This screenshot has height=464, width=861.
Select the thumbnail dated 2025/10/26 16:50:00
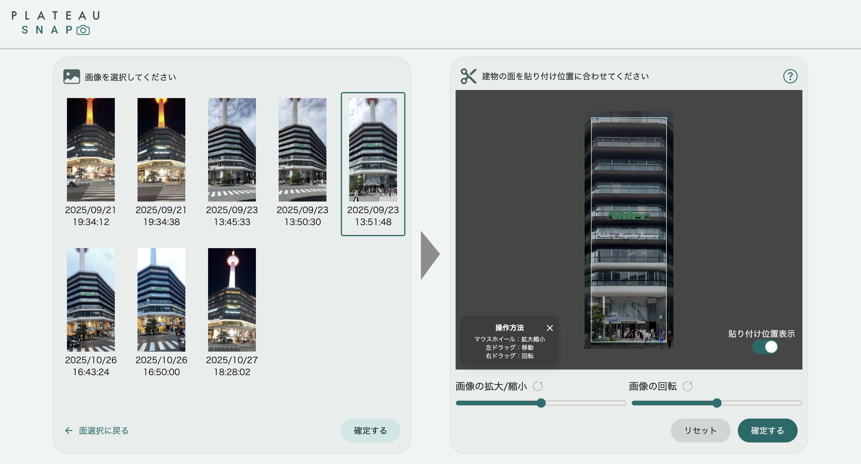[x=161, y=300]
